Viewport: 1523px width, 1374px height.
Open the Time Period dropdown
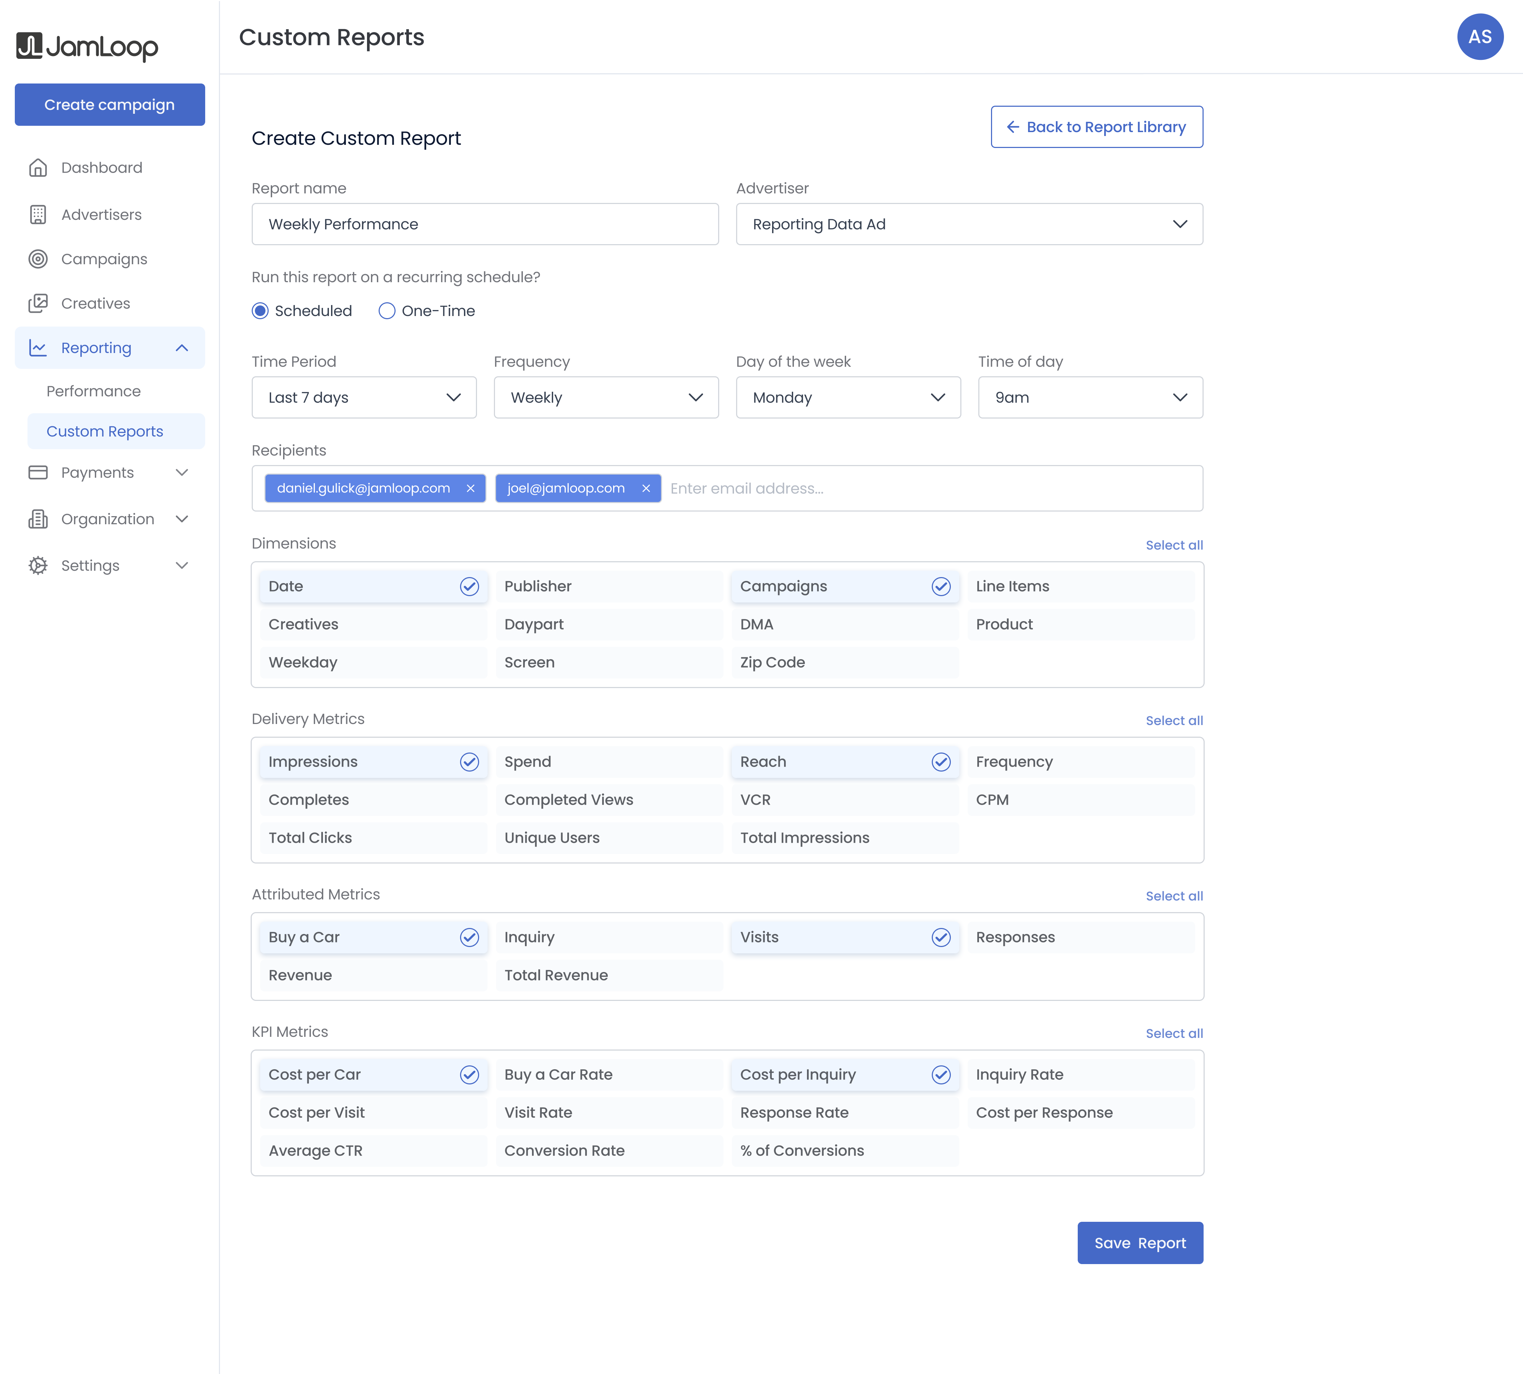pyautogui.click(x=363, y=398)
